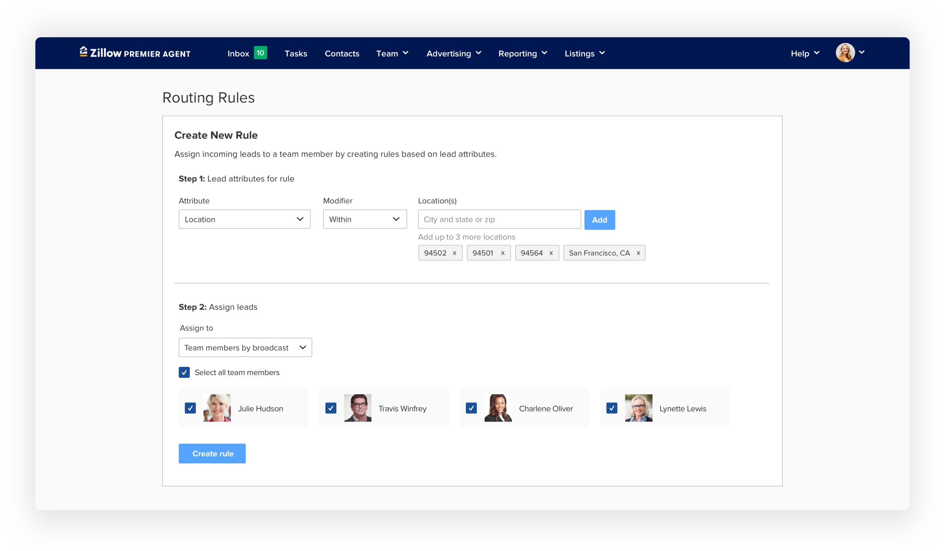Image resolution: width=945 pixels, height=551 pixels.
Task: Remove San Francisco, CA location tag
Action: (x=638, y=253)
